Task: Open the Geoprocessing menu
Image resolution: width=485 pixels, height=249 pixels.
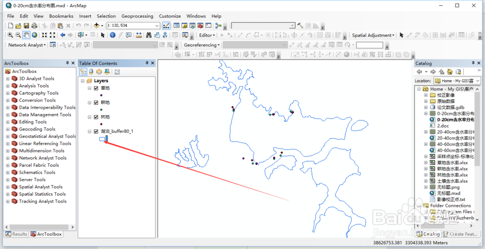Action: point(137,16)
